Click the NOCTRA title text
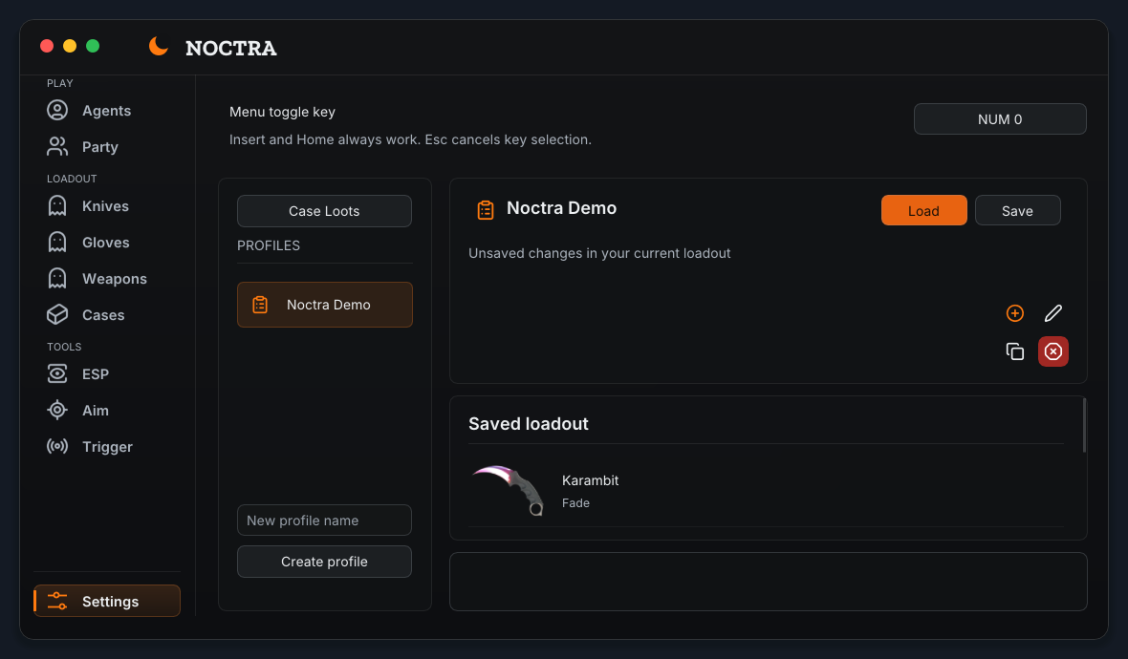 click(231, 48)
